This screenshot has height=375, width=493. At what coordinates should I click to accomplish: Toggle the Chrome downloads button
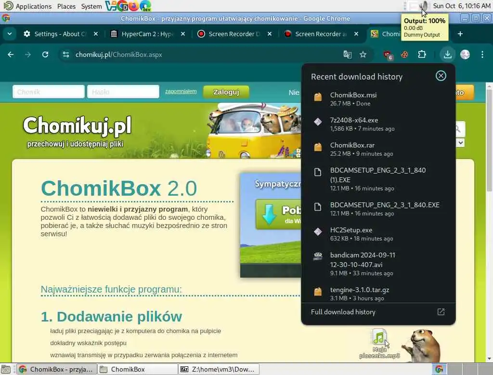(x=447, y=54)
